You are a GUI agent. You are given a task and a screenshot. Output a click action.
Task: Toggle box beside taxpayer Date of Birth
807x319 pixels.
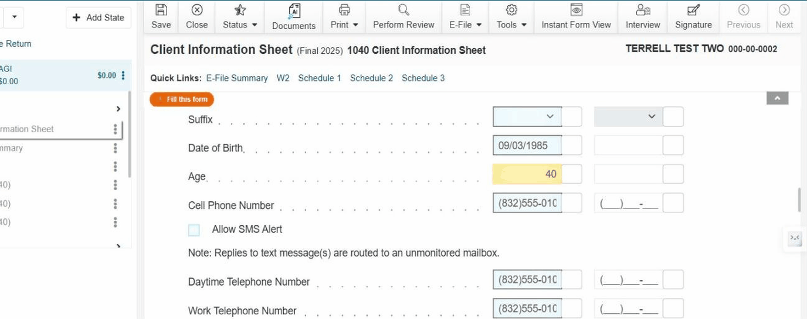[x=572, y=145]
